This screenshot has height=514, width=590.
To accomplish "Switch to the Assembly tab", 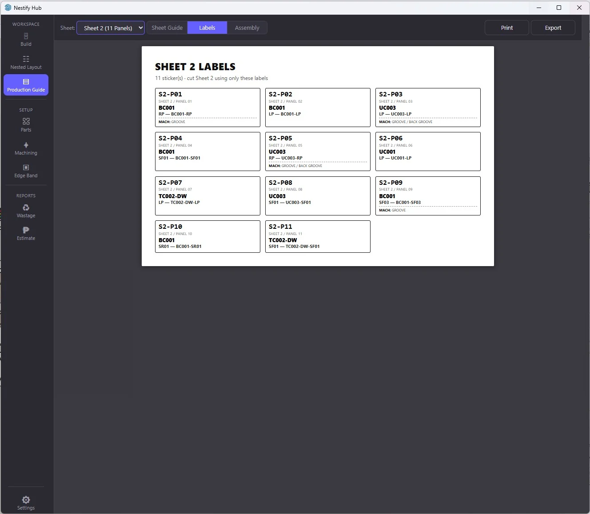I will 247,28.
